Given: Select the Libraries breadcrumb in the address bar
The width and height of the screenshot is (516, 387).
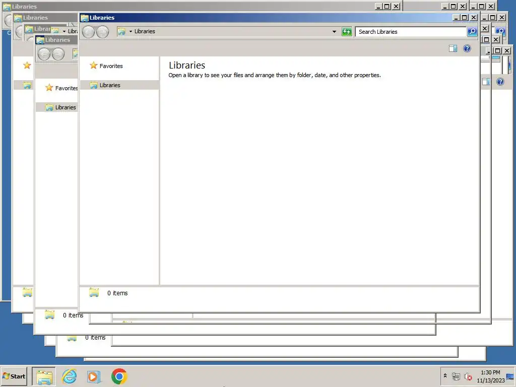Looking at the screenshot, I should click(x=145, y=32).
